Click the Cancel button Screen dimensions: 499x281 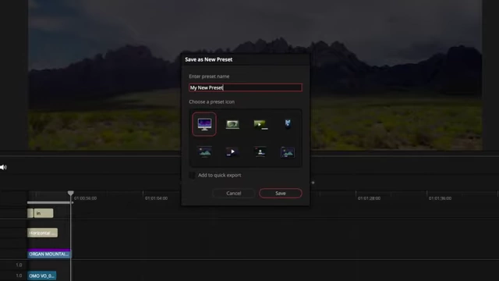[x=234, y=194]
